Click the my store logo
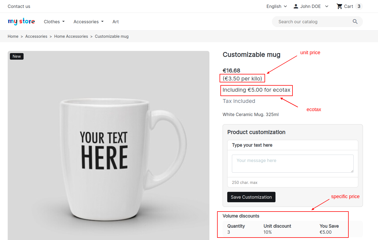378x240 pixels. pyautogui.click(x=21, y=21)
